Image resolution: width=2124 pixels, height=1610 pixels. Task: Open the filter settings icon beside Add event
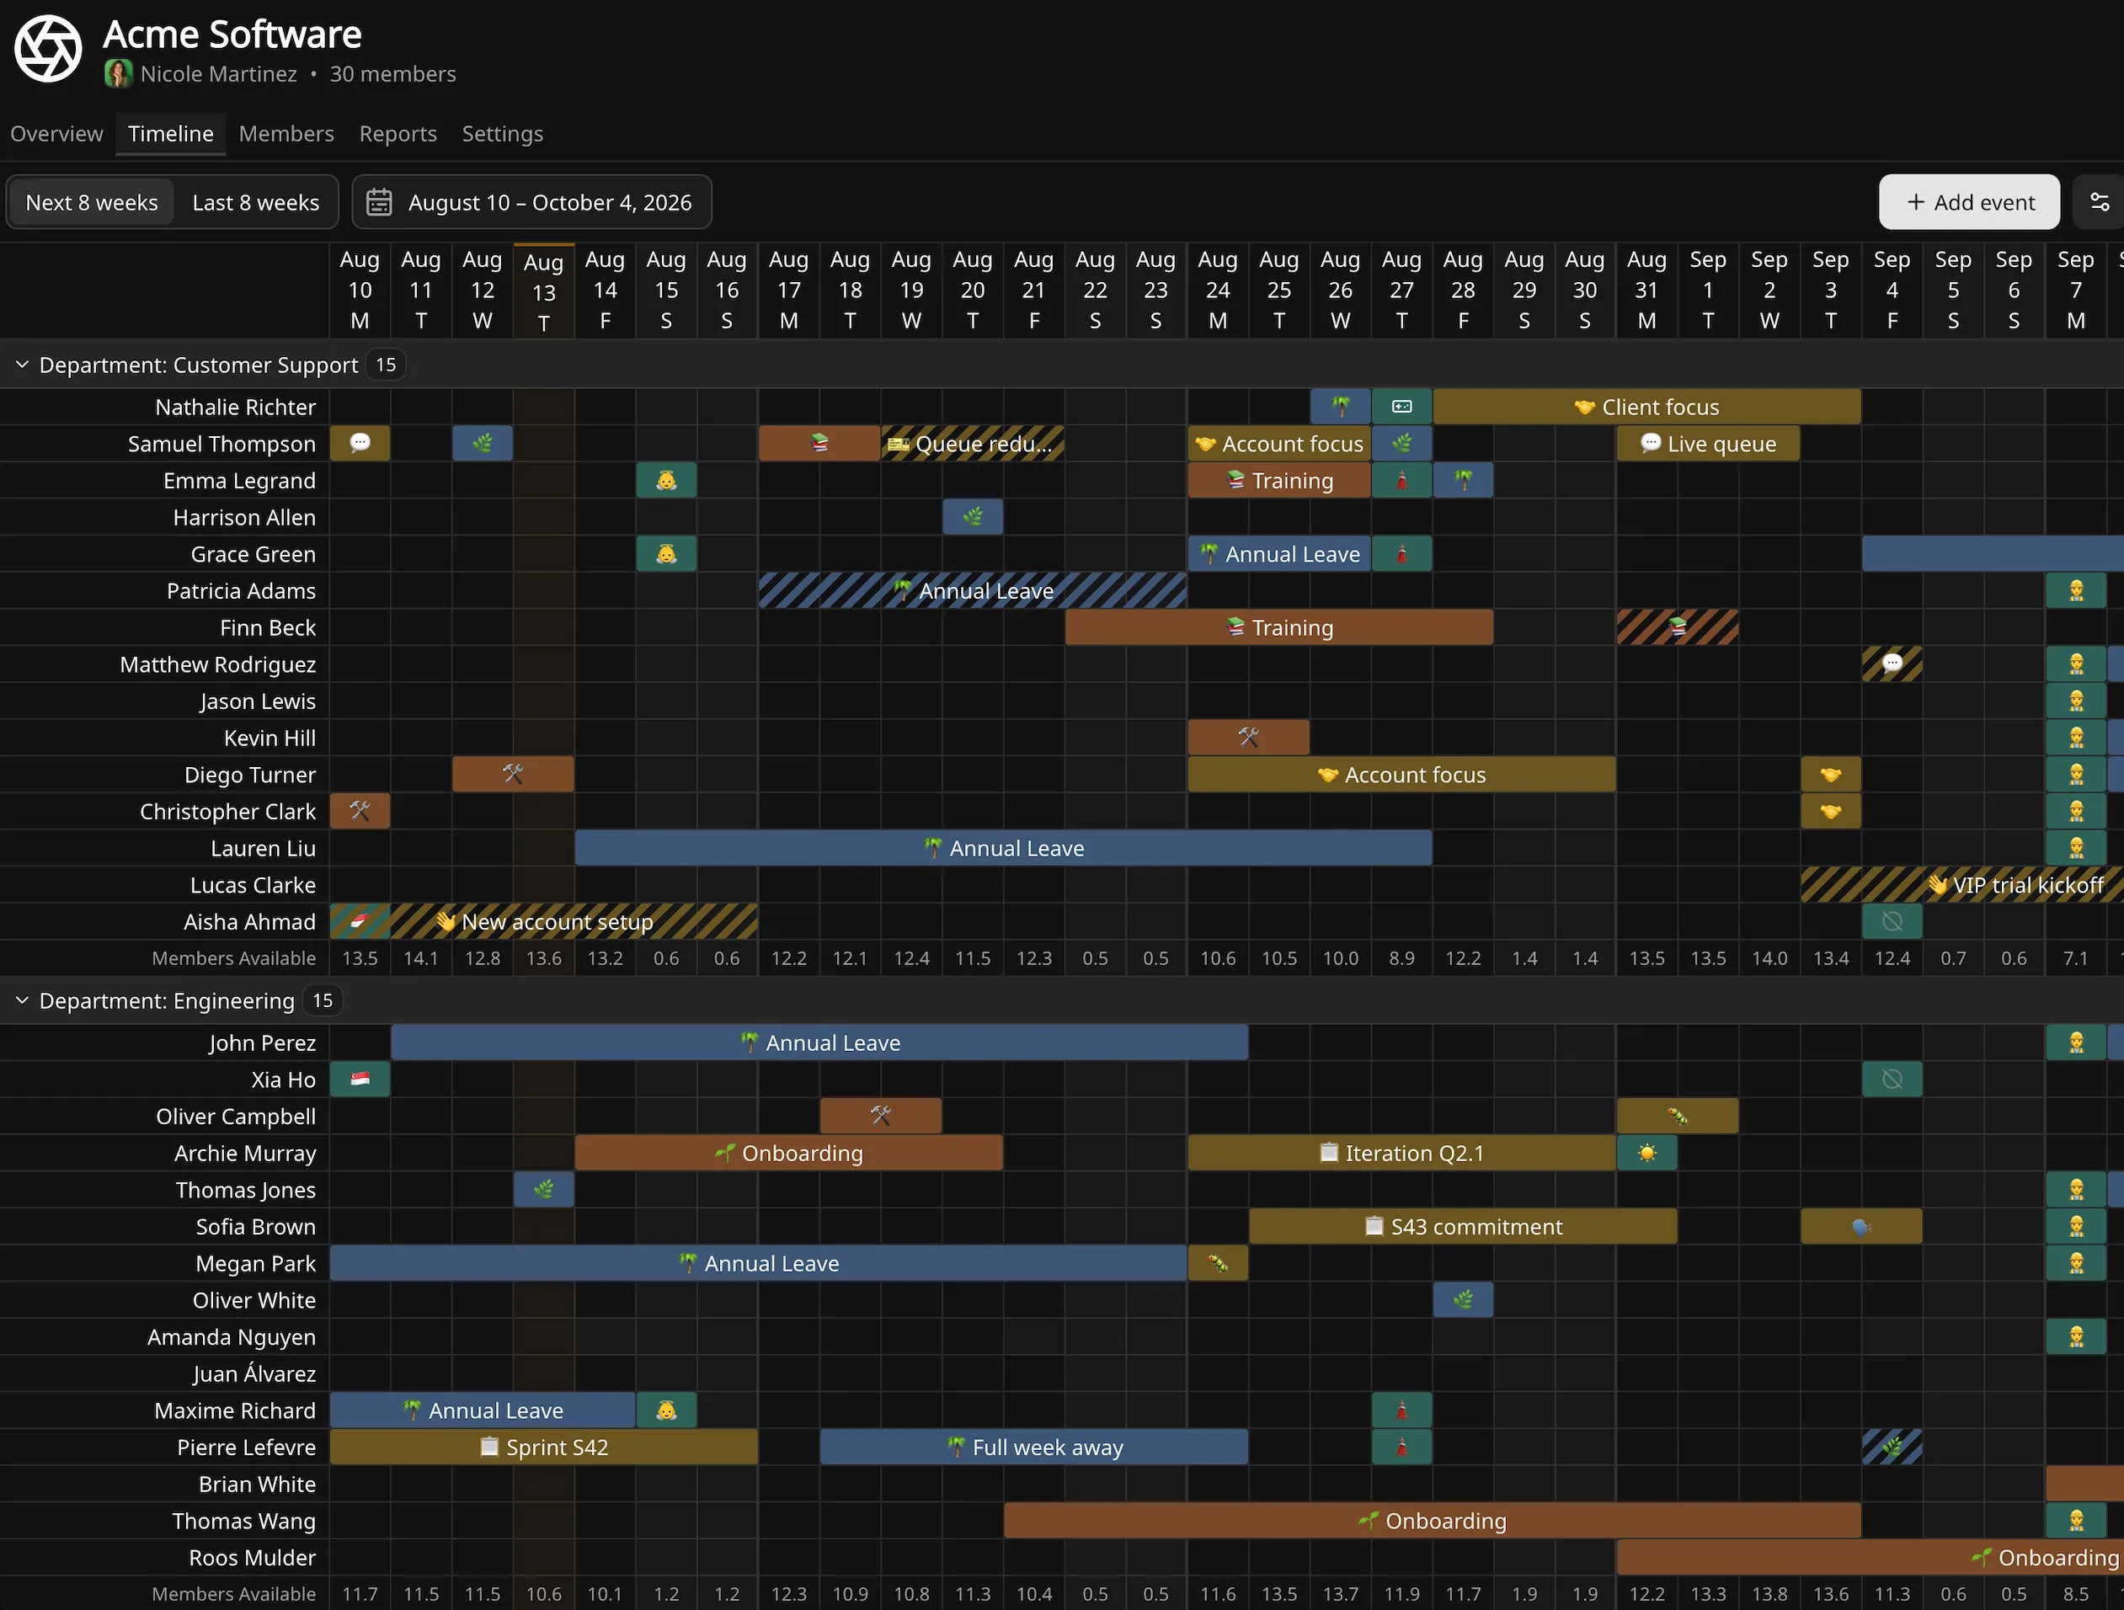click(x=2100, y=203)
